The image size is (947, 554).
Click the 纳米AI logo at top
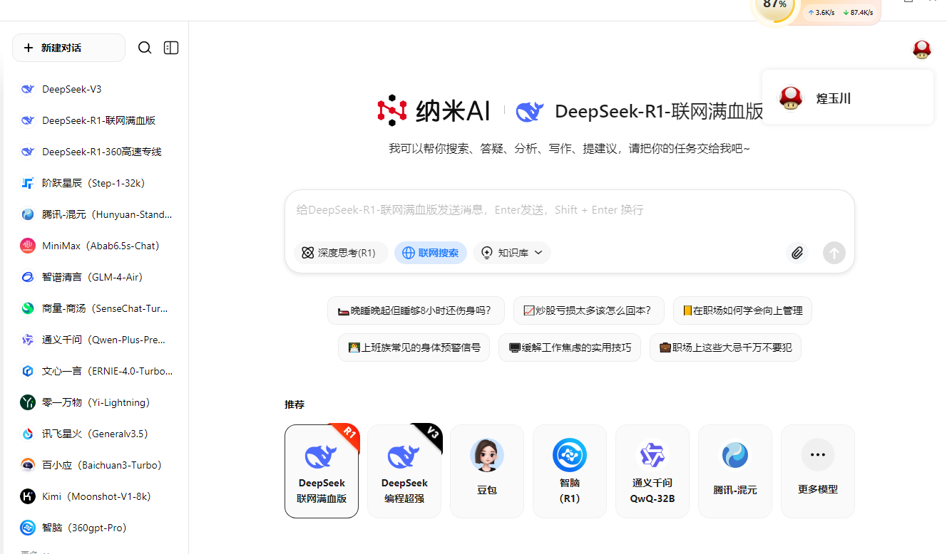434,110
